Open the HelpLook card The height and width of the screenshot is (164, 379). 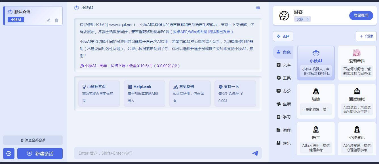click(x=144, y=93)
